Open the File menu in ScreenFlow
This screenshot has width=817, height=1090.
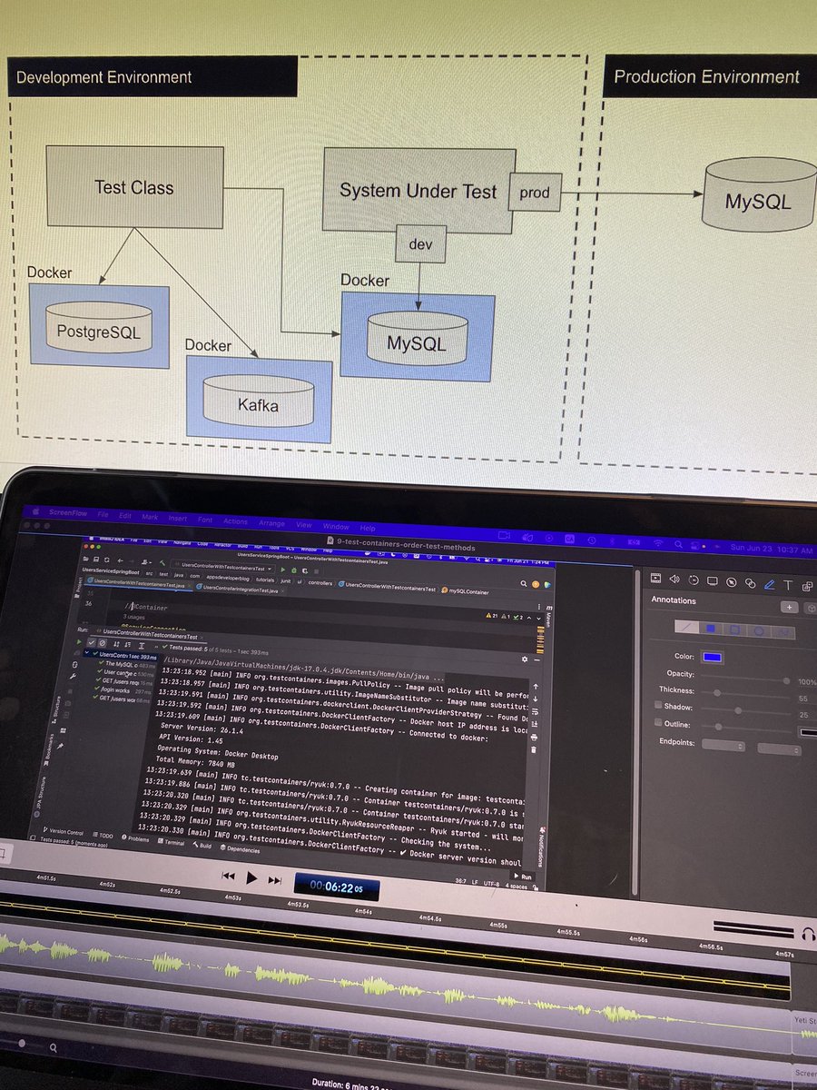tap(103, 514)
